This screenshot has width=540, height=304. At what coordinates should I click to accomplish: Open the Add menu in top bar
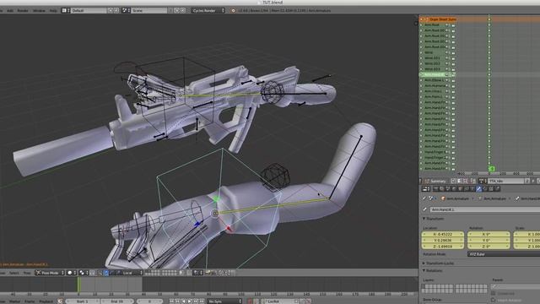pos(10,11)
